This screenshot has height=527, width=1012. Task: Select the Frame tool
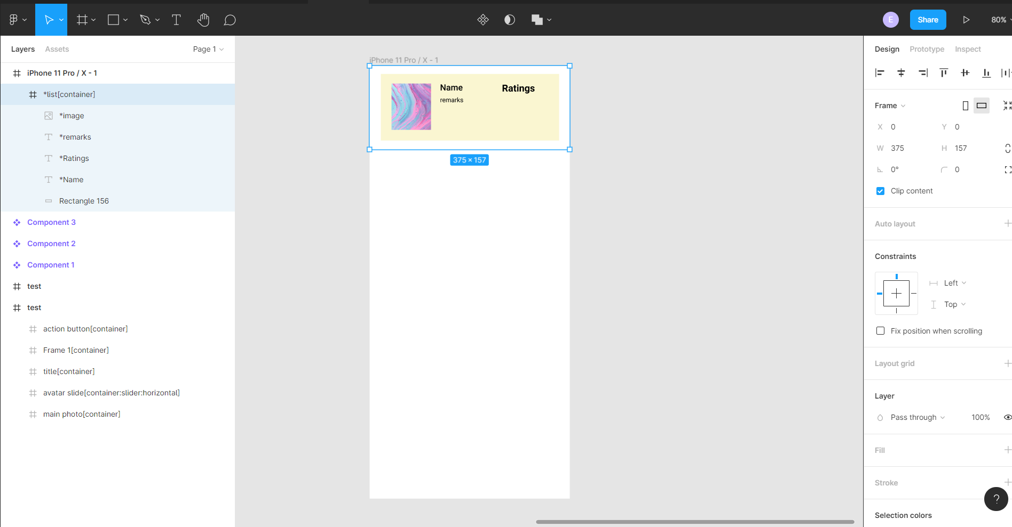pos(82,20)
